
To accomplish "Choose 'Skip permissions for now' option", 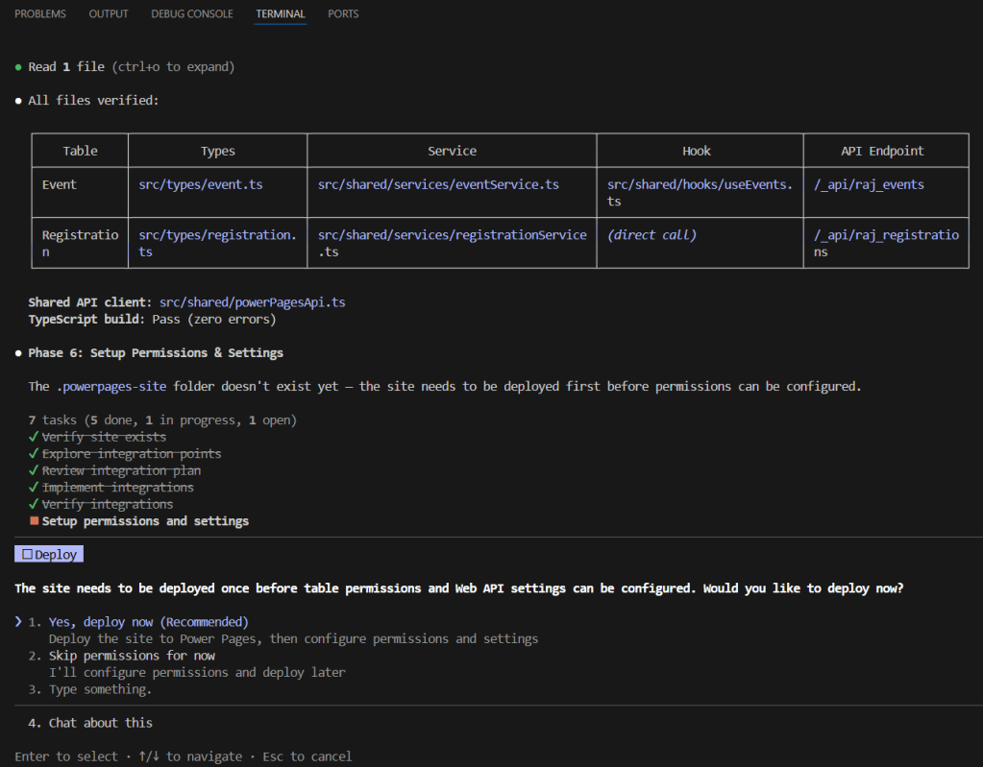I will click(132, 656).
